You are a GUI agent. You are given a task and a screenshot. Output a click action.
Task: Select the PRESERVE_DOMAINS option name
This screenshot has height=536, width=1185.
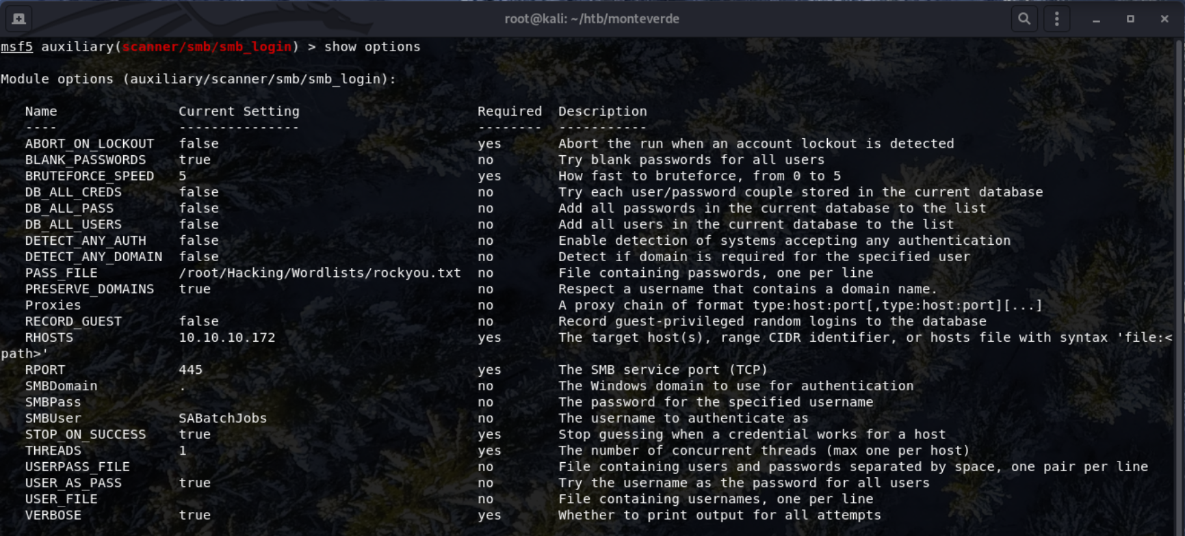[90, 289]
